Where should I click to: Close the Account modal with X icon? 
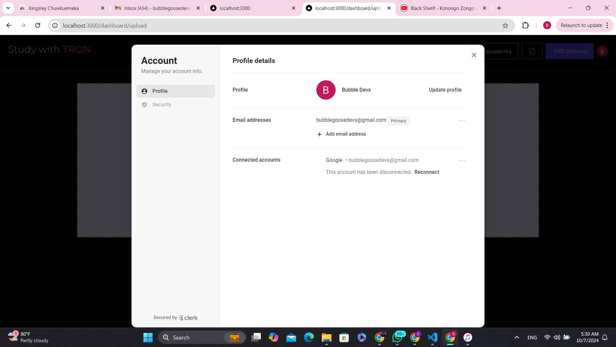[x=474, y=55]
